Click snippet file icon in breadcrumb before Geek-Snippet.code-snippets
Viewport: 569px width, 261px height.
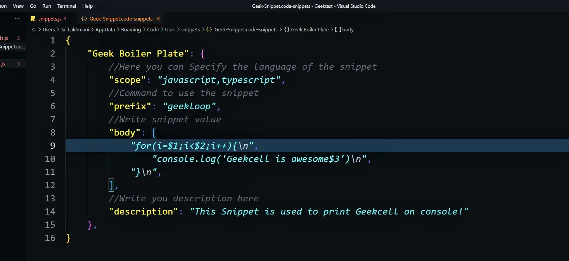[209, 29]
